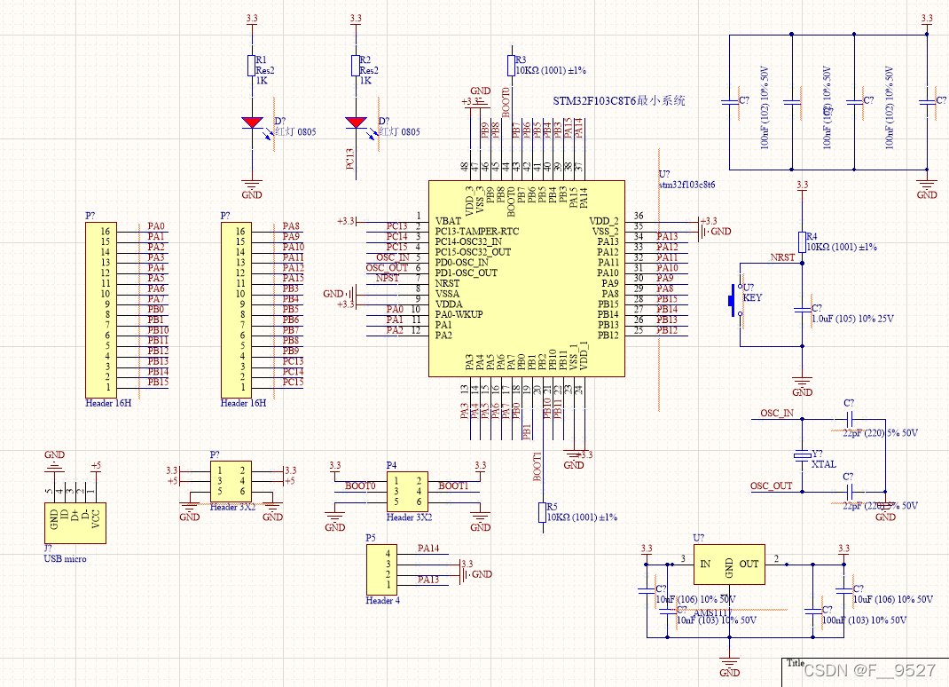Select the red LED below resistor R2
949x687 pixels.
tap(357, 122)
